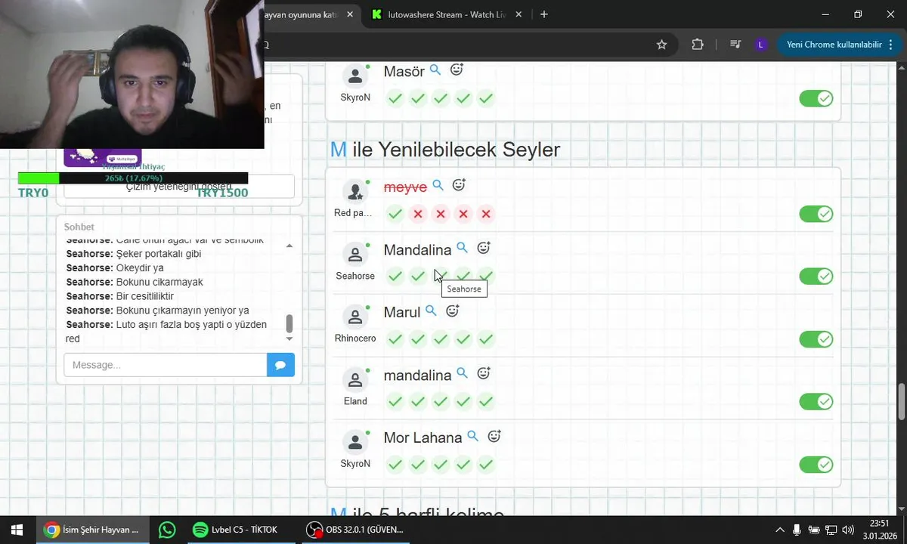Click Seahorse player avatar
The width and height of the screenshot is (907, 544).
(355, 254)
